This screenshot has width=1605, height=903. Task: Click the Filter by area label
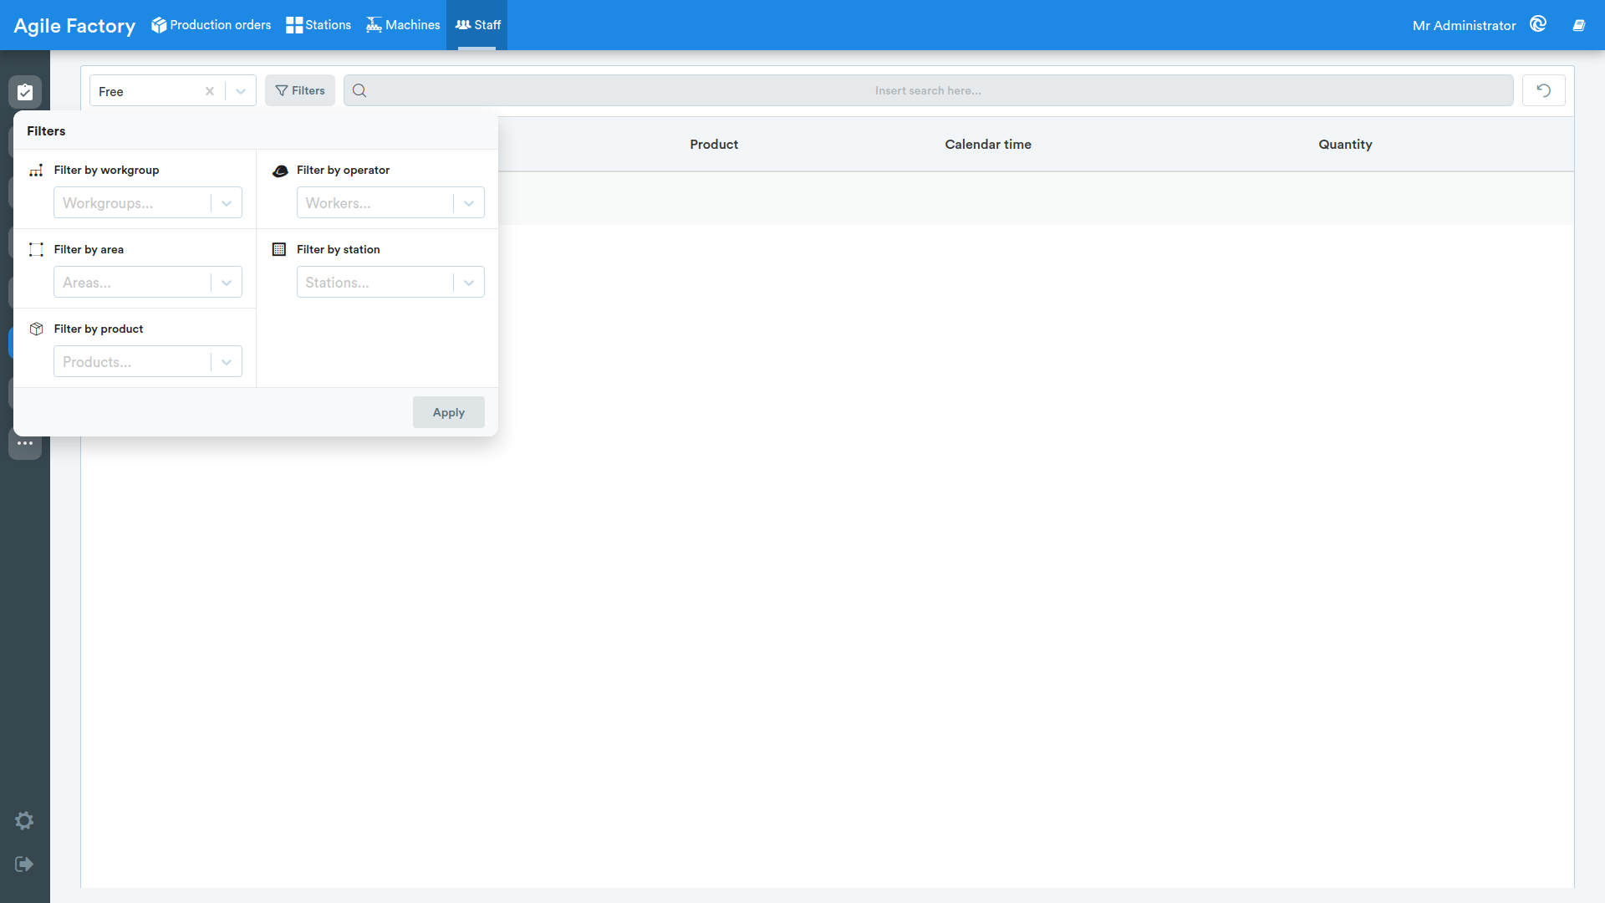pos(89,249)
